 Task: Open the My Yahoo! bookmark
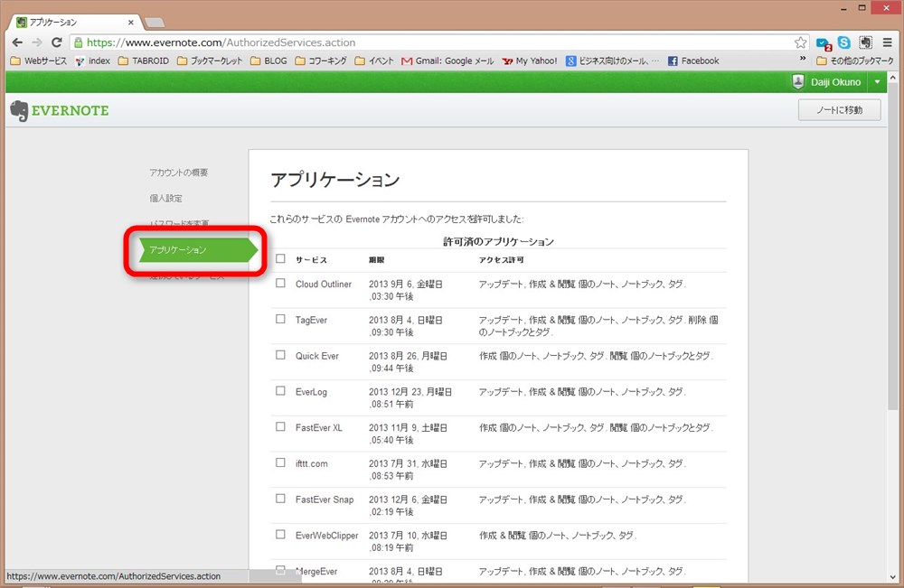tap(530, 61)
